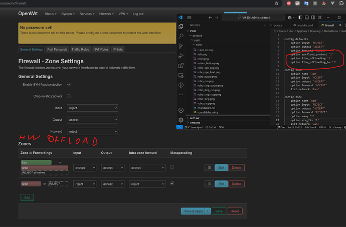This screenshot has height=227, width=346.
Task: Open the browser Extensions puzzle icon
Action: coord(341,4)
